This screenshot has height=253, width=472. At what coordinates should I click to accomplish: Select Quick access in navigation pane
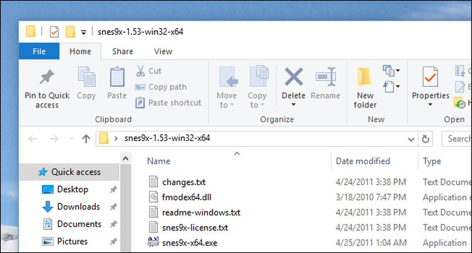pos(69,172)
